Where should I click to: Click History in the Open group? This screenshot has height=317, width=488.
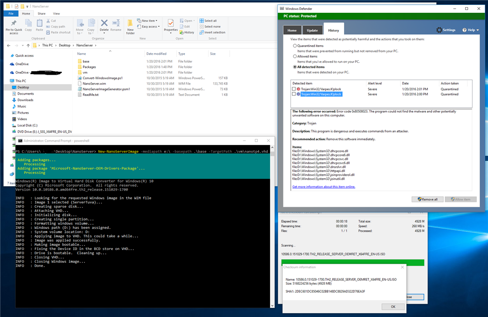point(187,32)
